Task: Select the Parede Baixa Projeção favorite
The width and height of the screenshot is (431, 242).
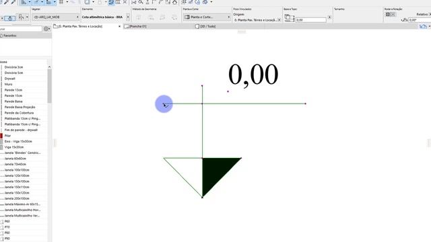Action: [x=20, y=108]
